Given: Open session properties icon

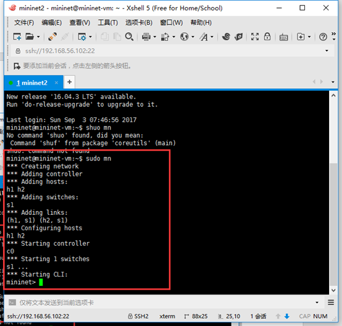Looking at the screenshot, I should (x=81, y=36).
